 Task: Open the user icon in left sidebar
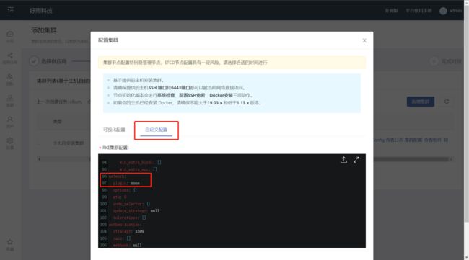10,119
